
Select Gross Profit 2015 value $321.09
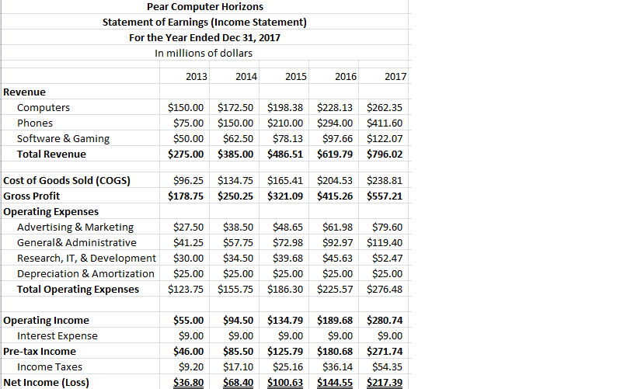pyautogui.click(x=285, y=196)
